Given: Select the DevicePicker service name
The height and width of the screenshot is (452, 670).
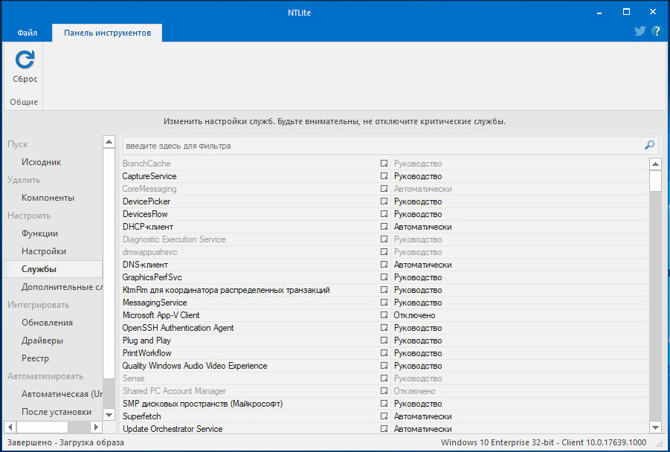Looking at the screenshot, I should [146, 201].
